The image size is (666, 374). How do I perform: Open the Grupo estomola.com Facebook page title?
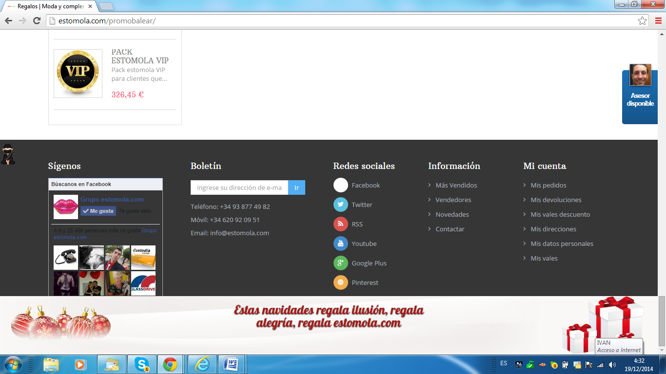(x=112, y=199)
